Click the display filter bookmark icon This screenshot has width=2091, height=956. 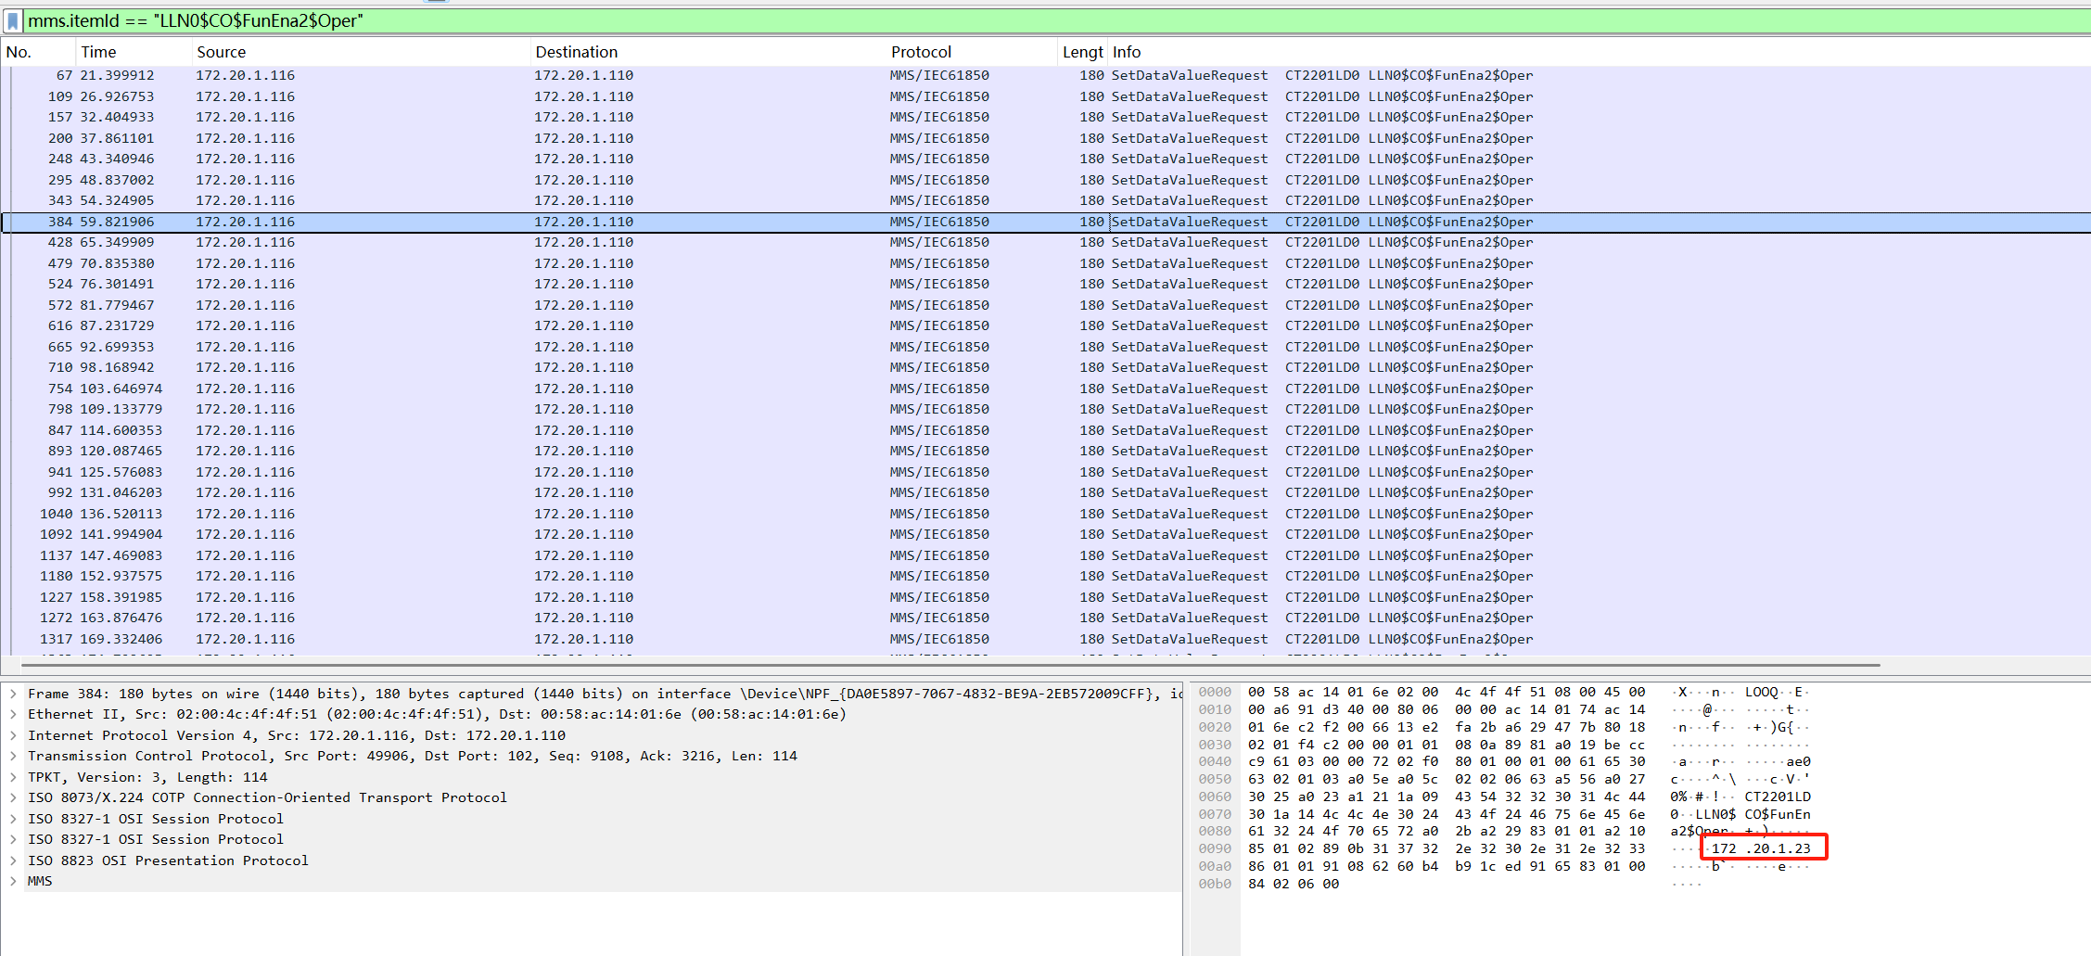pos(13,20)
